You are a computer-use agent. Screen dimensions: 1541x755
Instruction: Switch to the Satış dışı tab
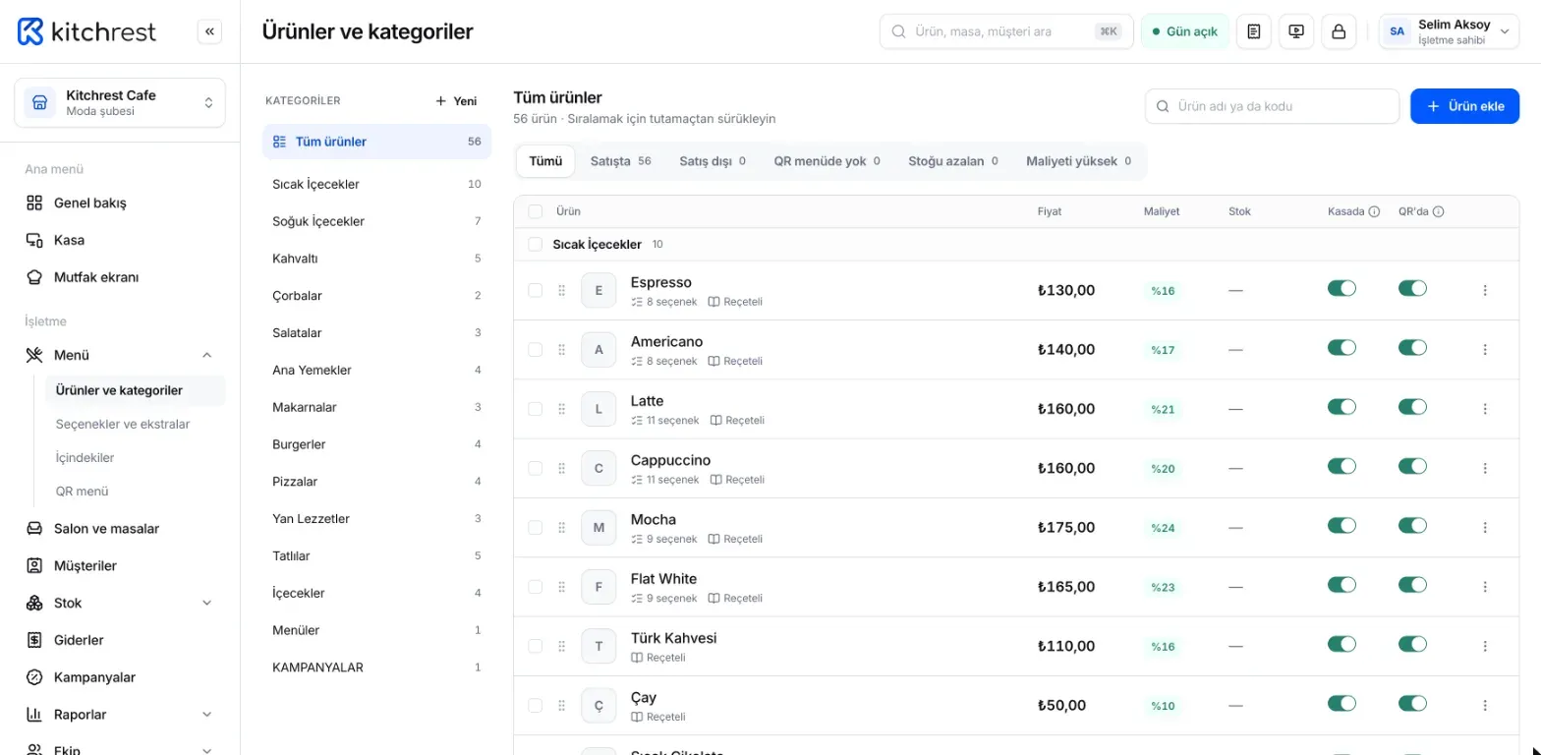tap(713, 161)
